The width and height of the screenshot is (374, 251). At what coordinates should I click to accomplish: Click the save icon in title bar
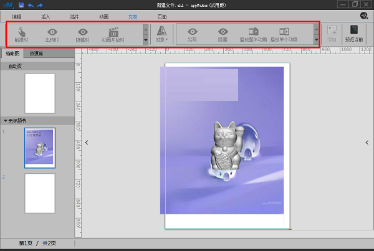tap(22, 4)
